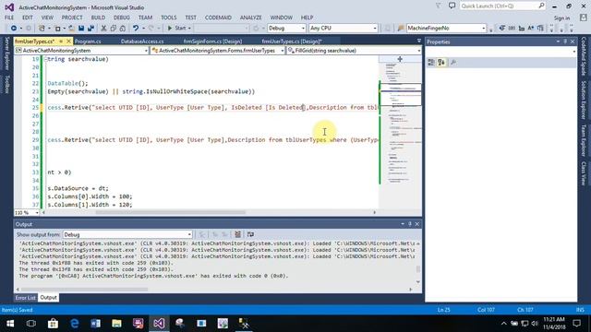Open the FILE menu

click(9, 18)
